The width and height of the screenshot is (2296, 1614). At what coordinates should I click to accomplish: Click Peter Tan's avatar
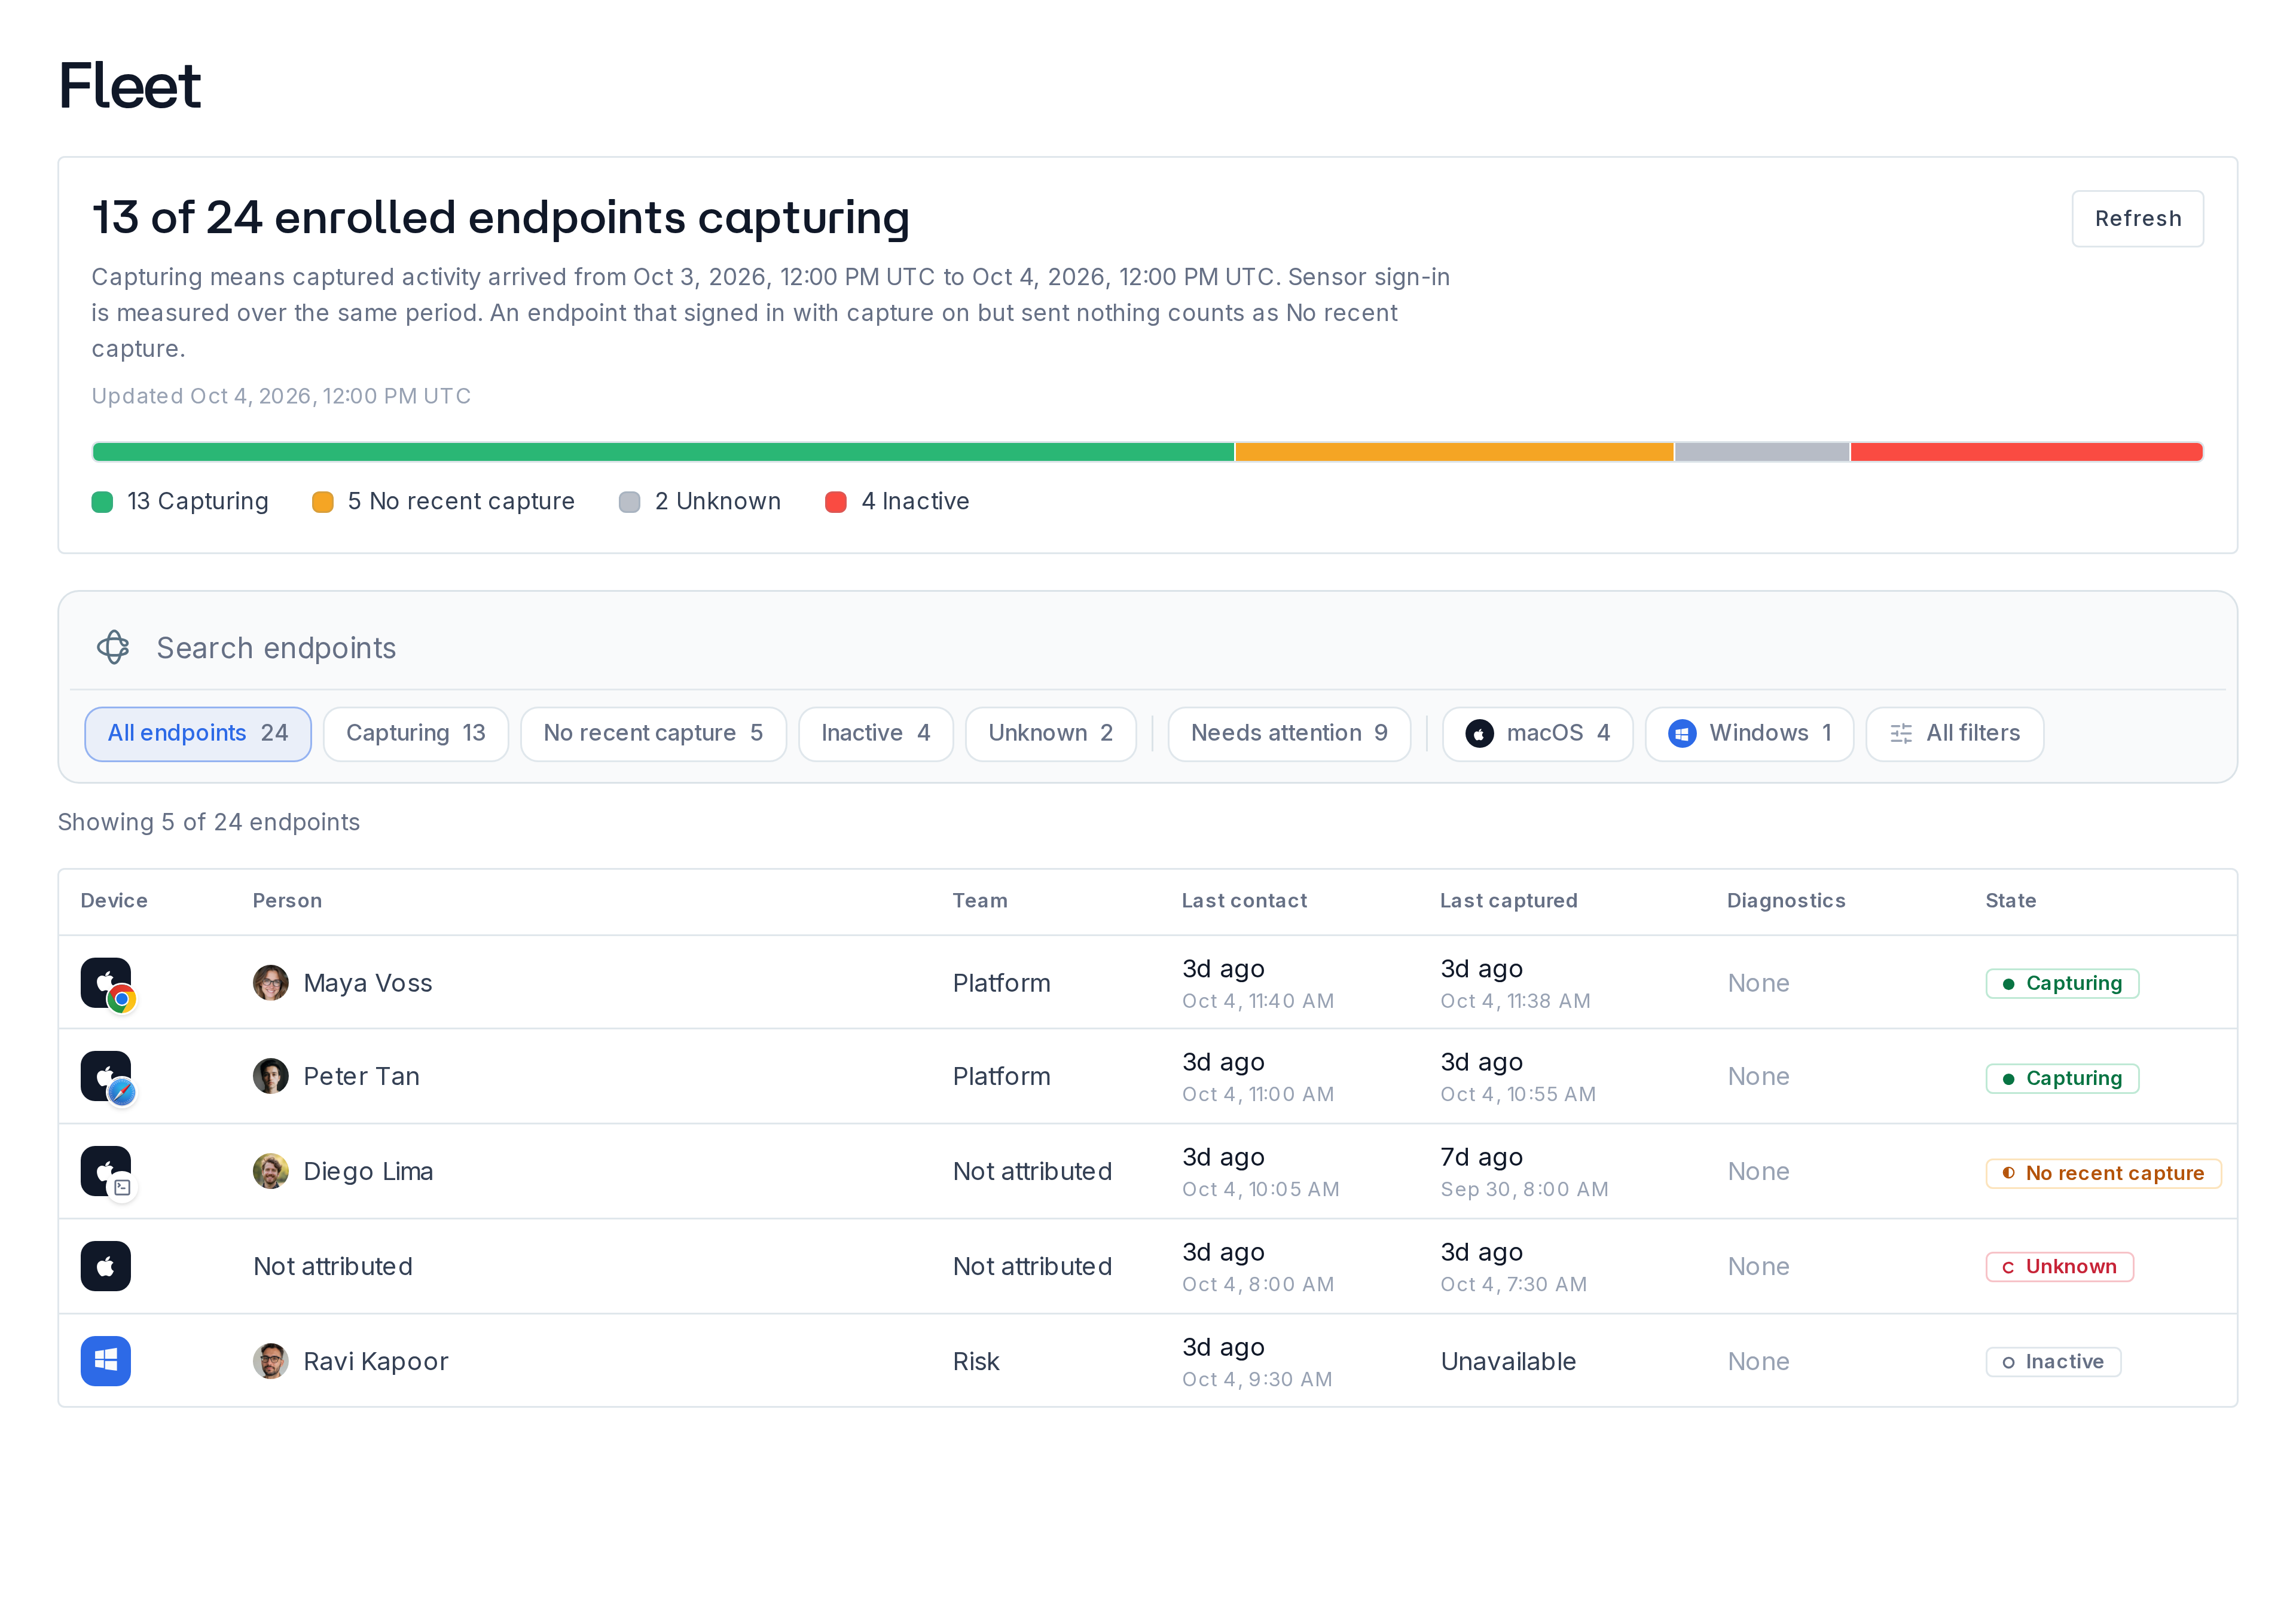pyautogui.click(x=270, y=1076)
